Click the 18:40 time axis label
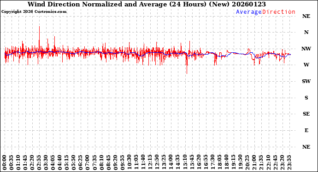This screenshot has height=172, width=318. click(227, 162)
